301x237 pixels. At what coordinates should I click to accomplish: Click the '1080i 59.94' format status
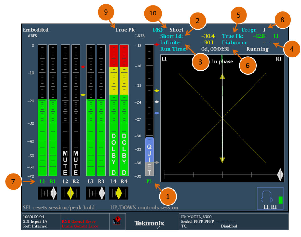click(34, 217)
